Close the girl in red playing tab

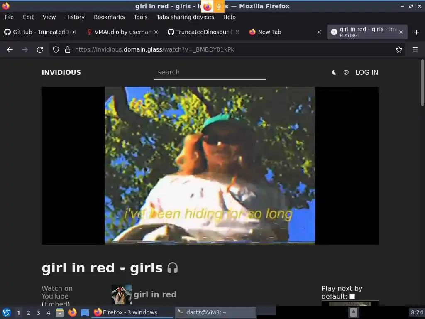click(x=401, y=32)
